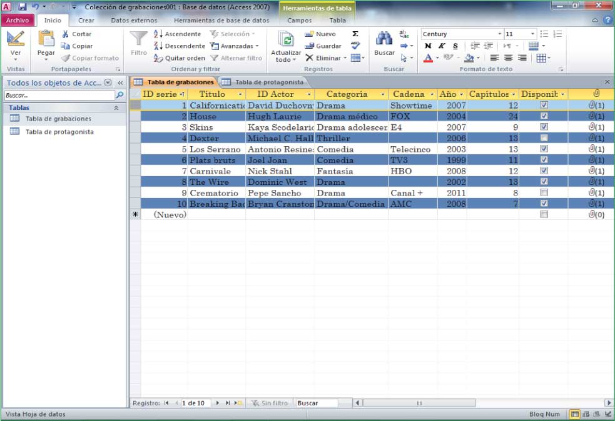
Task: Collapse the Tablas group
Action: [x=116, y=107]
